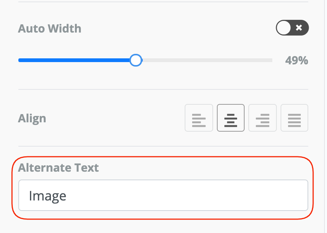Select the align center icon
The image size is (327, 233).
tap(231, 118)
